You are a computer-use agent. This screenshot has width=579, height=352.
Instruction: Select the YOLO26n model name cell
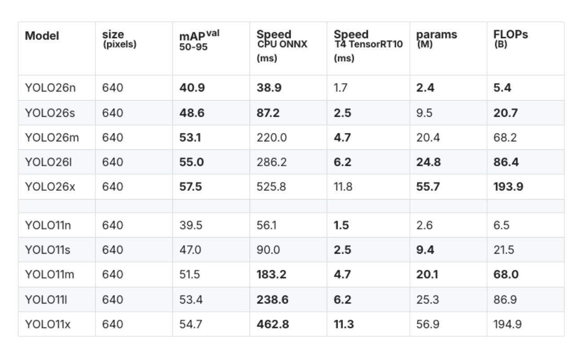click(50, 88)
